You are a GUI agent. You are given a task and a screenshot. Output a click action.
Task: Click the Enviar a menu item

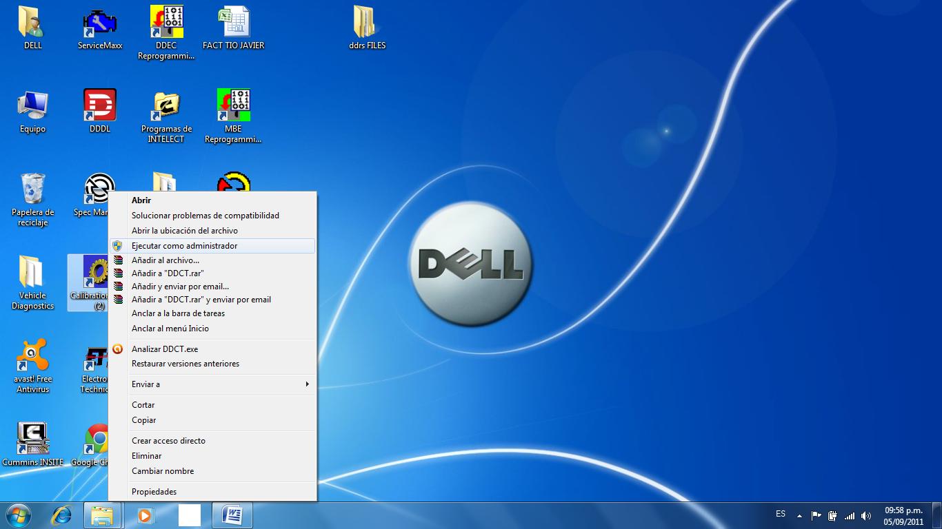[212, 384]
